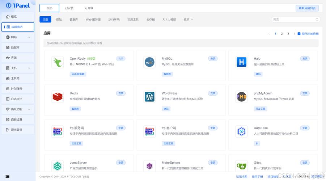The height and width of the screenshot is (181, 326).
Task: Filter by 建站 category
Action: click(59, 20)
